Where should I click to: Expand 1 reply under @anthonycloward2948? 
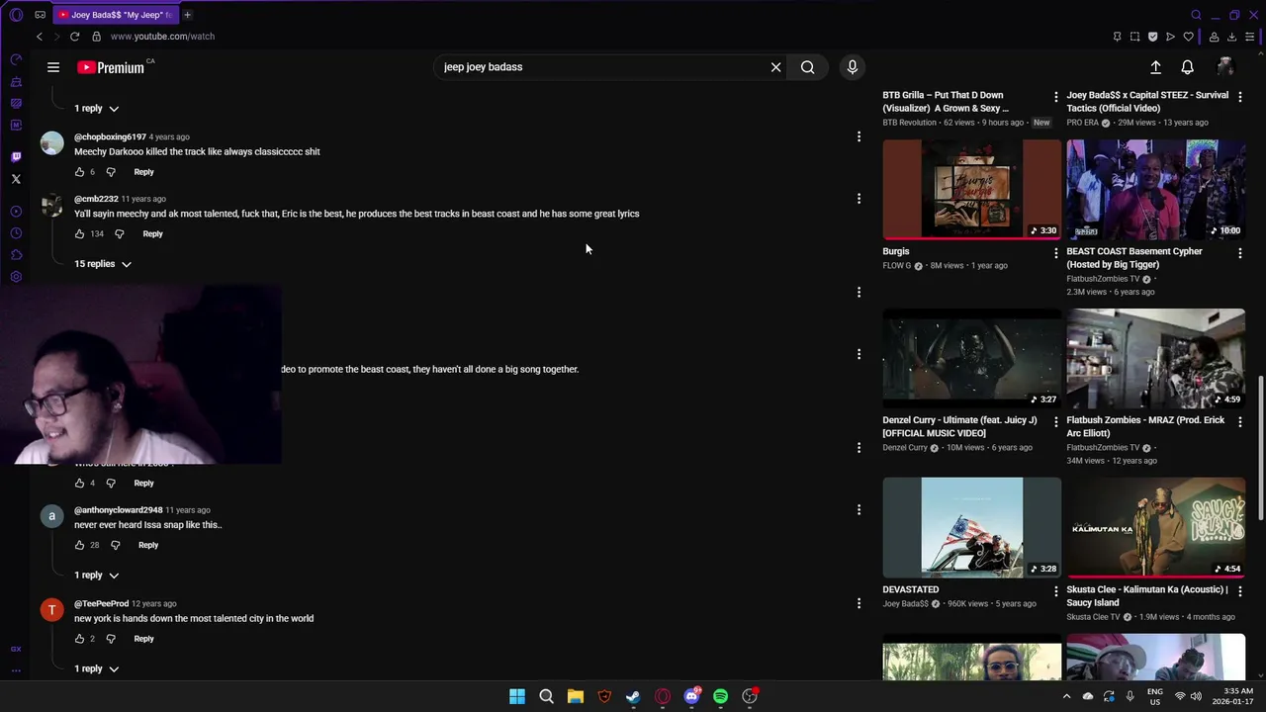click(x=97, y=576)
